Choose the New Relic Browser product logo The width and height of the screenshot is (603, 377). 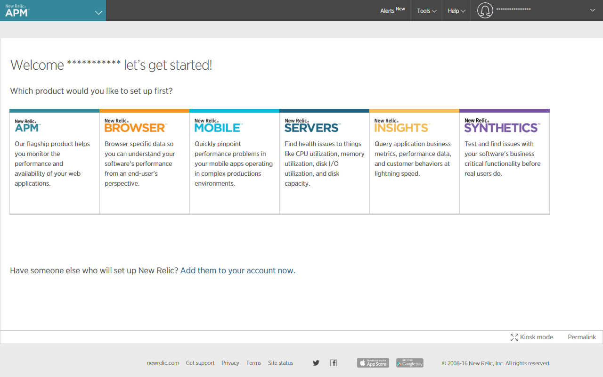point(135,126)
